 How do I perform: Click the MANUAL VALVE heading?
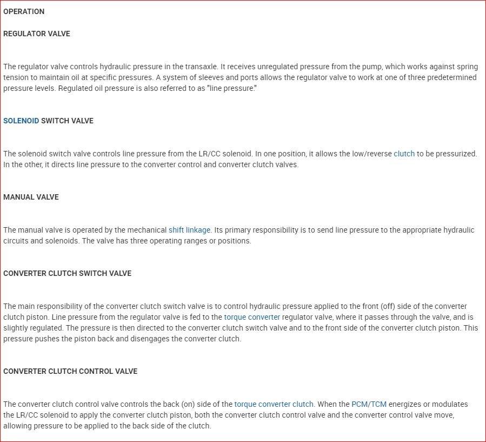[31, 197]
